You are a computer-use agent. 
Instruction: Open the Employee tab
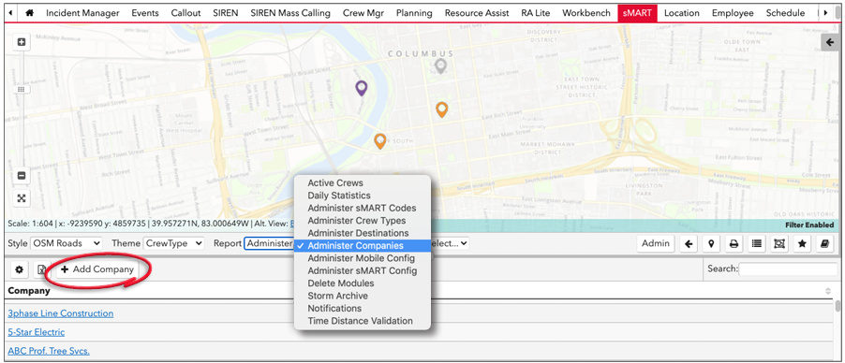click(x=733, y=13)
